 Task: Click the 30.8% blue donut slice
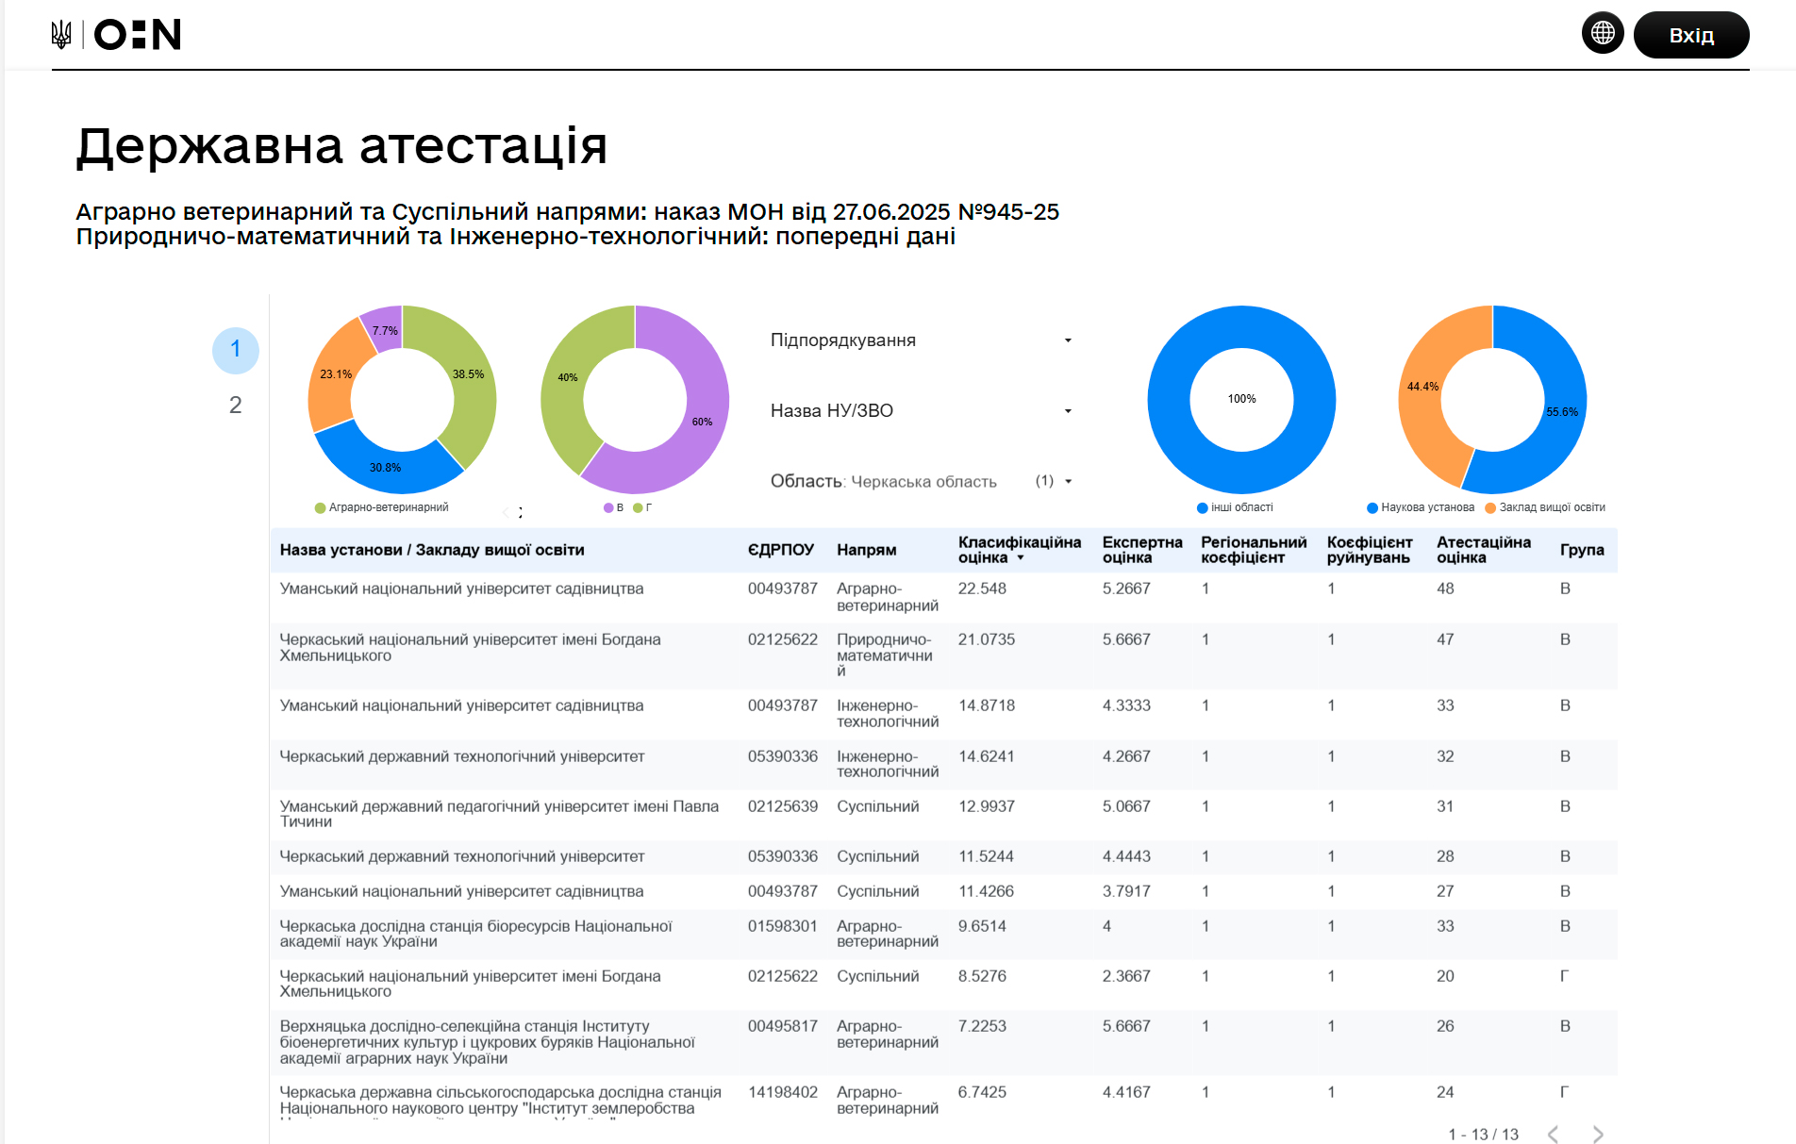tap(387, 466)
